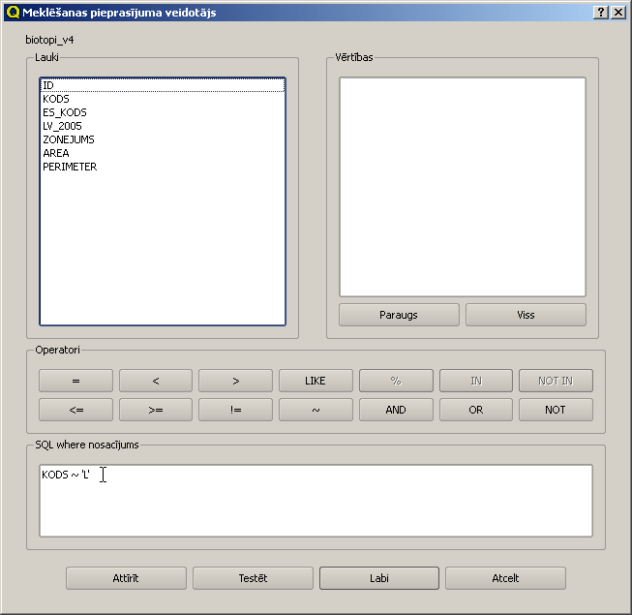632x615 pixels.
Task: Select the LV_2005 field
Action: (x=163, y=126)
